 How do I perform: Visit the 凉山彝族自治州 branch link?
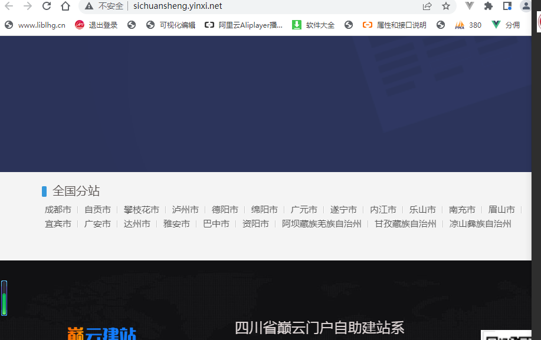coord(481,223)
